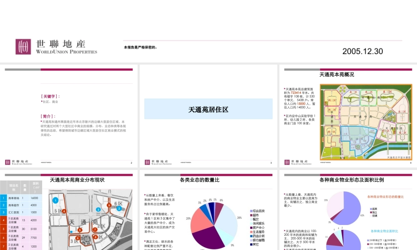This screenshot has width=417, height=250.
Task: Click the 天通苑本苑商业分布现状 map image
Action: click(x=90, y=220)
